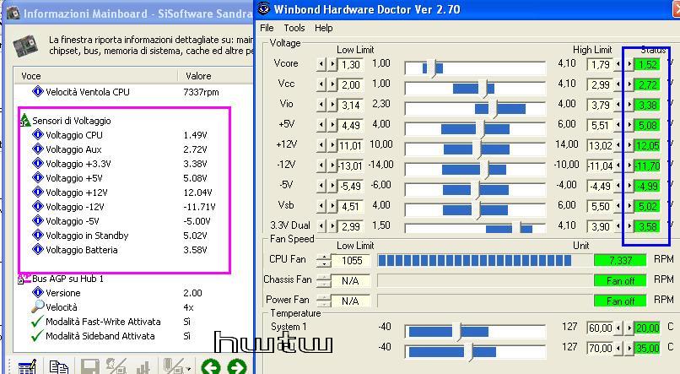Adjust the CPU Fan low limit spinner

click(x=323, y=260)
